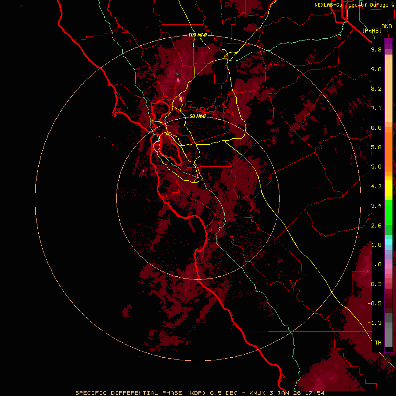Click the TH threshold label on the scale
Screen dimensions: 396x396
pos(378,343)
